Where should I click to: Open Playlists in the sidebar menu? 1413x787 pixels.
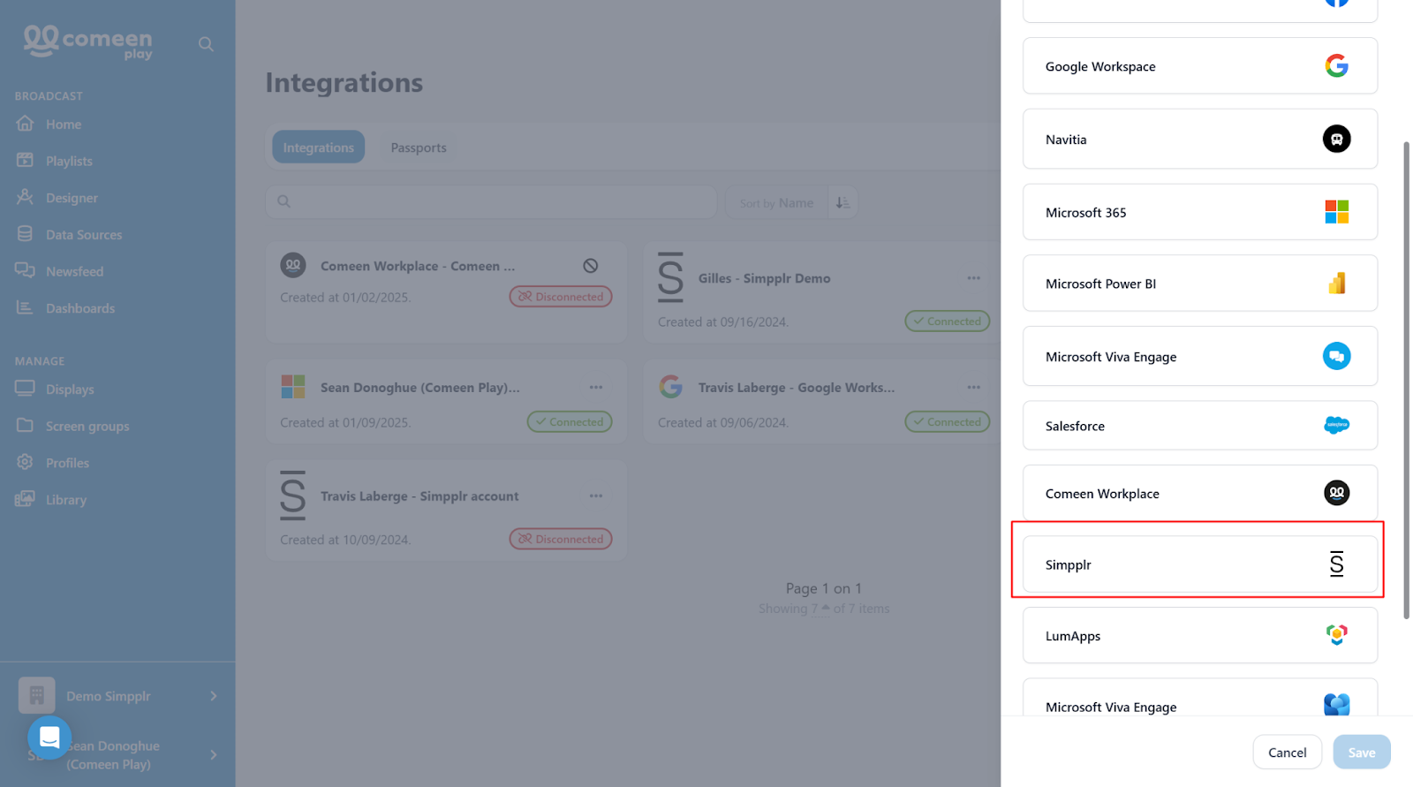click(68, 161)
